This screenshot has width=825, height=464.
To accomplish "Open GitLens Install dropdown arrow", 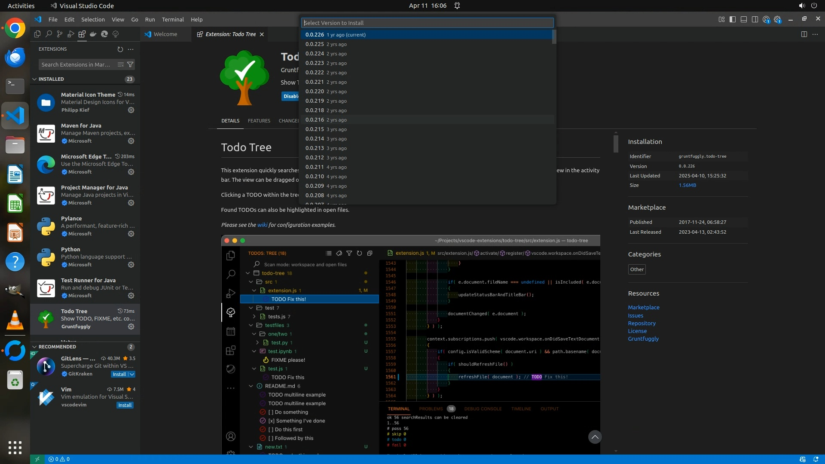I will pyautogui.click(x=132, y=374).
